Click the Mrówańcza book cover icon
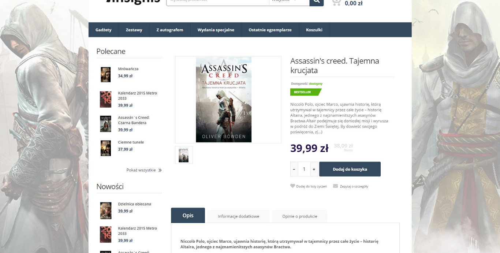Screen dimensions: 500x253 (x=105, y=74)
